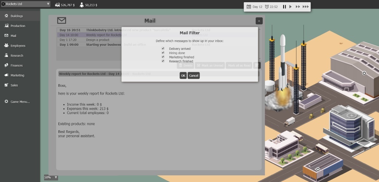Click the calendar day icon
This screenshot has width=379, height=182.
tap(249, 7)
